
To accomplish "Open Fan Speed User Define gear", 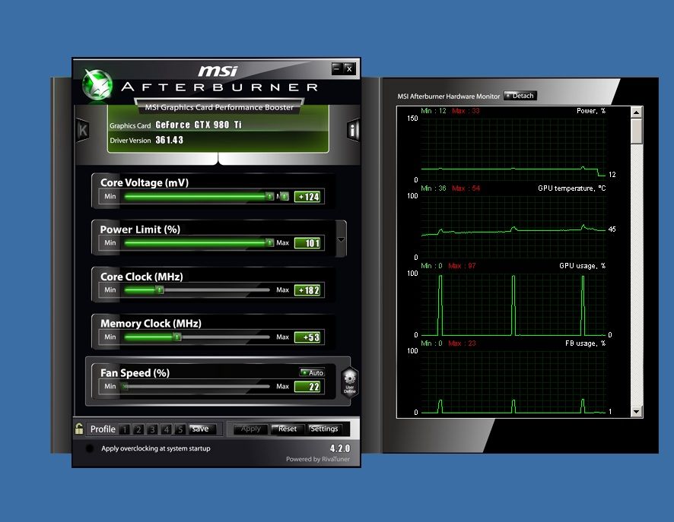I will click(349, 381).
